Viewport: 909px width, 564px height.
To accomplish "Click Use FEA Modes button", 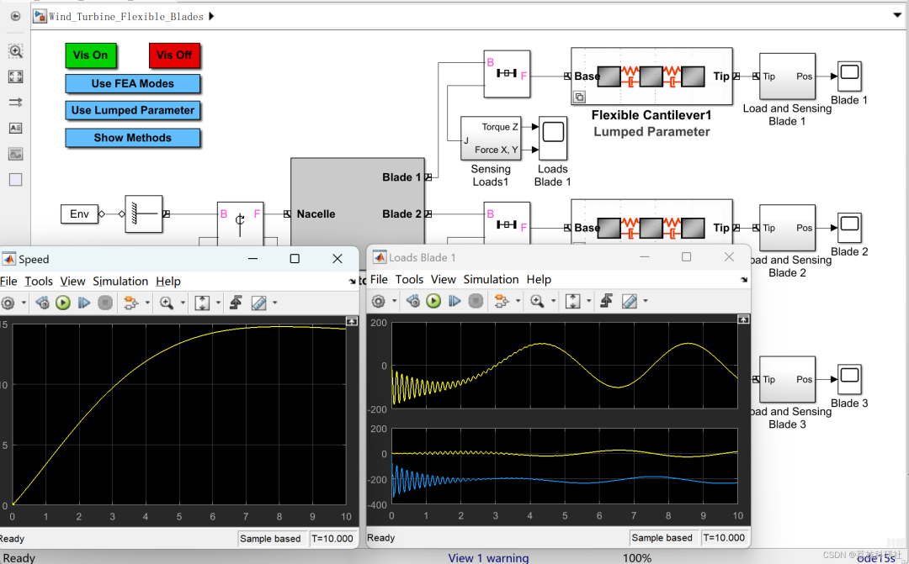I will point(133,84).
